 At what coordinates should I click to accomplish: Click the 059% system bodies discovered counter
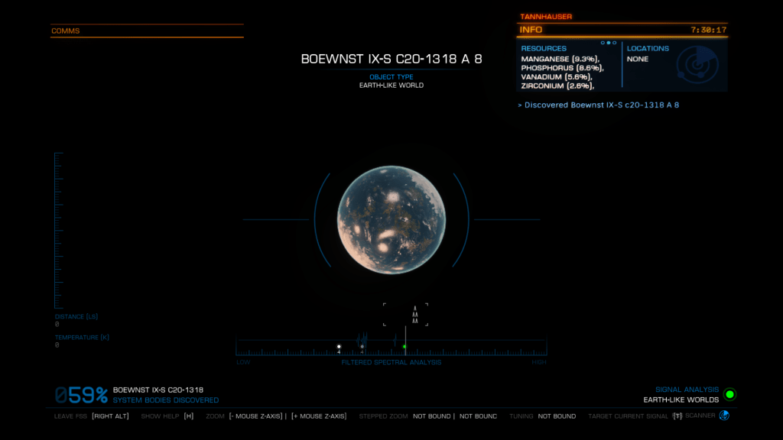(81, 395)
